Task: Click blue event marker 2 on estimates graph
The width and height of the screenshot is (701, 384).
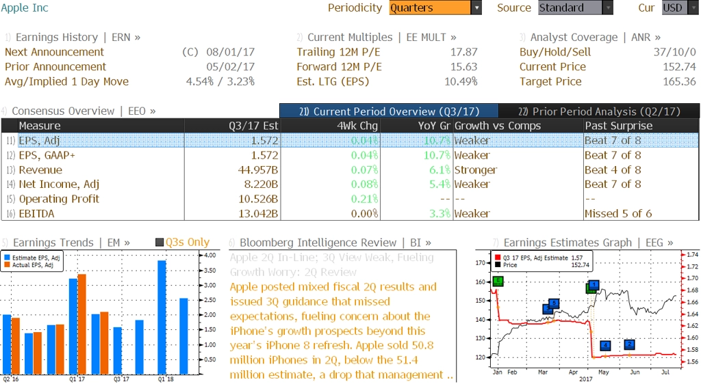Action: 630,344
